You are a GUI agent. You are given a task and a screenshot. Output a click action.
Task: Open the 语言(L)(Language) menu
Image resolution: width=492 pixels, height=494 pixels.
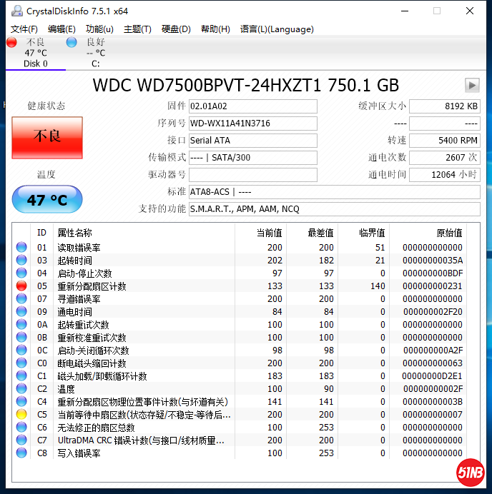pos(277,29)
